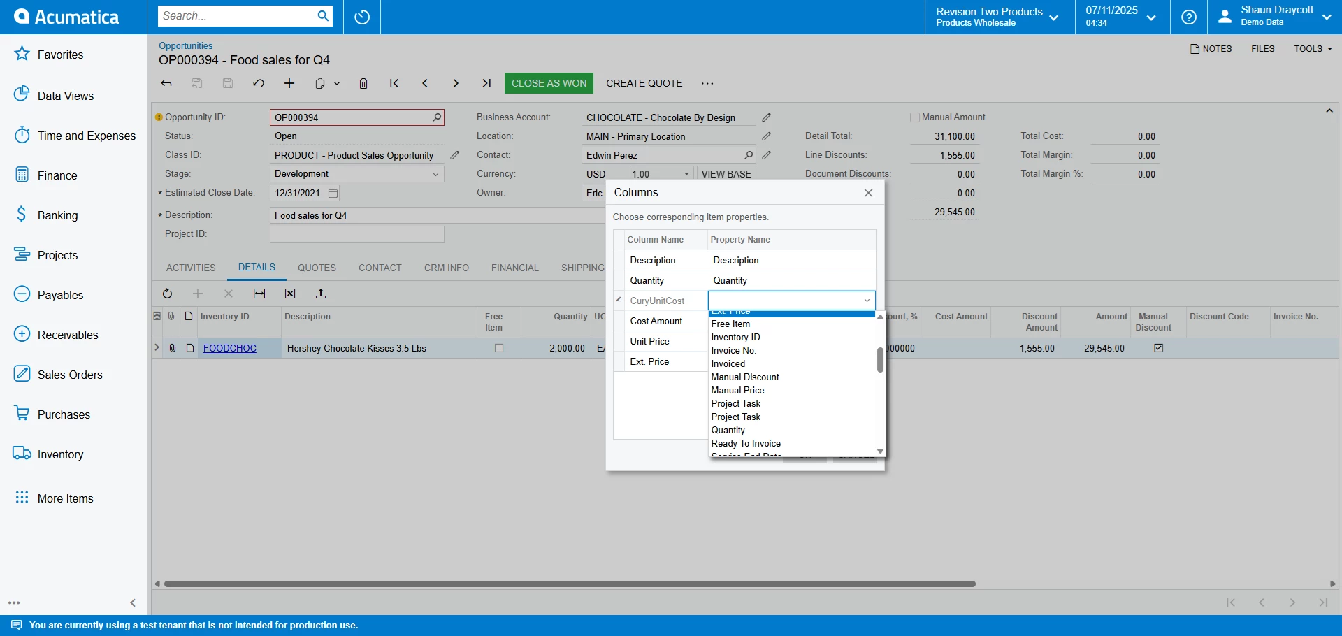The image size is (1342, 636).
Task: Open the Receivables workspace icon
Action: point(22,334)
